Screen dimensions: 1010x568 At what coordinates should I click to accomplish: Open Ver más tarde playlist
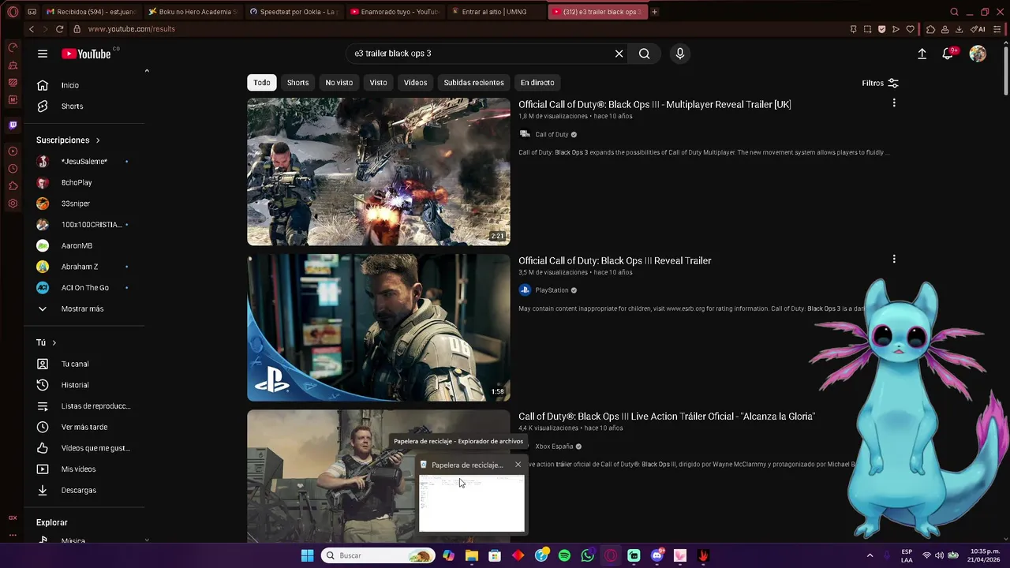[85, 427]
